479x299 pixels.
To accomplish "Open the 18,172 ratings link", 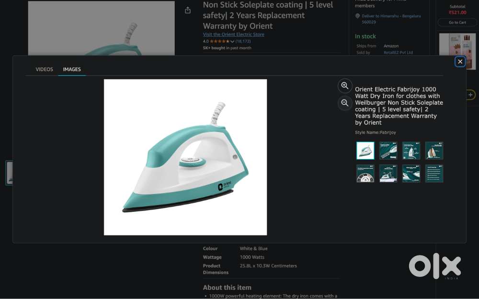I will pos(243,42).
